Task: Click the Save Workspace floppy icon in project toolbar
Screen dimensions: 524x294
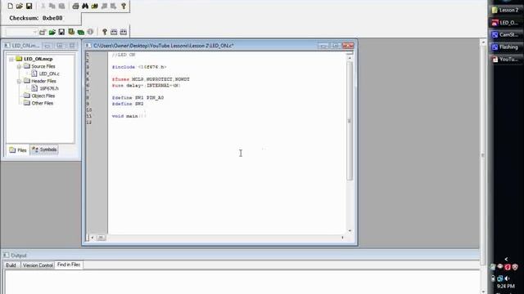Action: [61, 32]
